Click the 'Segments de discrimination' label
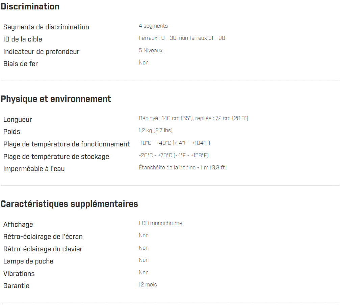Image resolution: width=340 pixels, height=305 pixels. 46,27
